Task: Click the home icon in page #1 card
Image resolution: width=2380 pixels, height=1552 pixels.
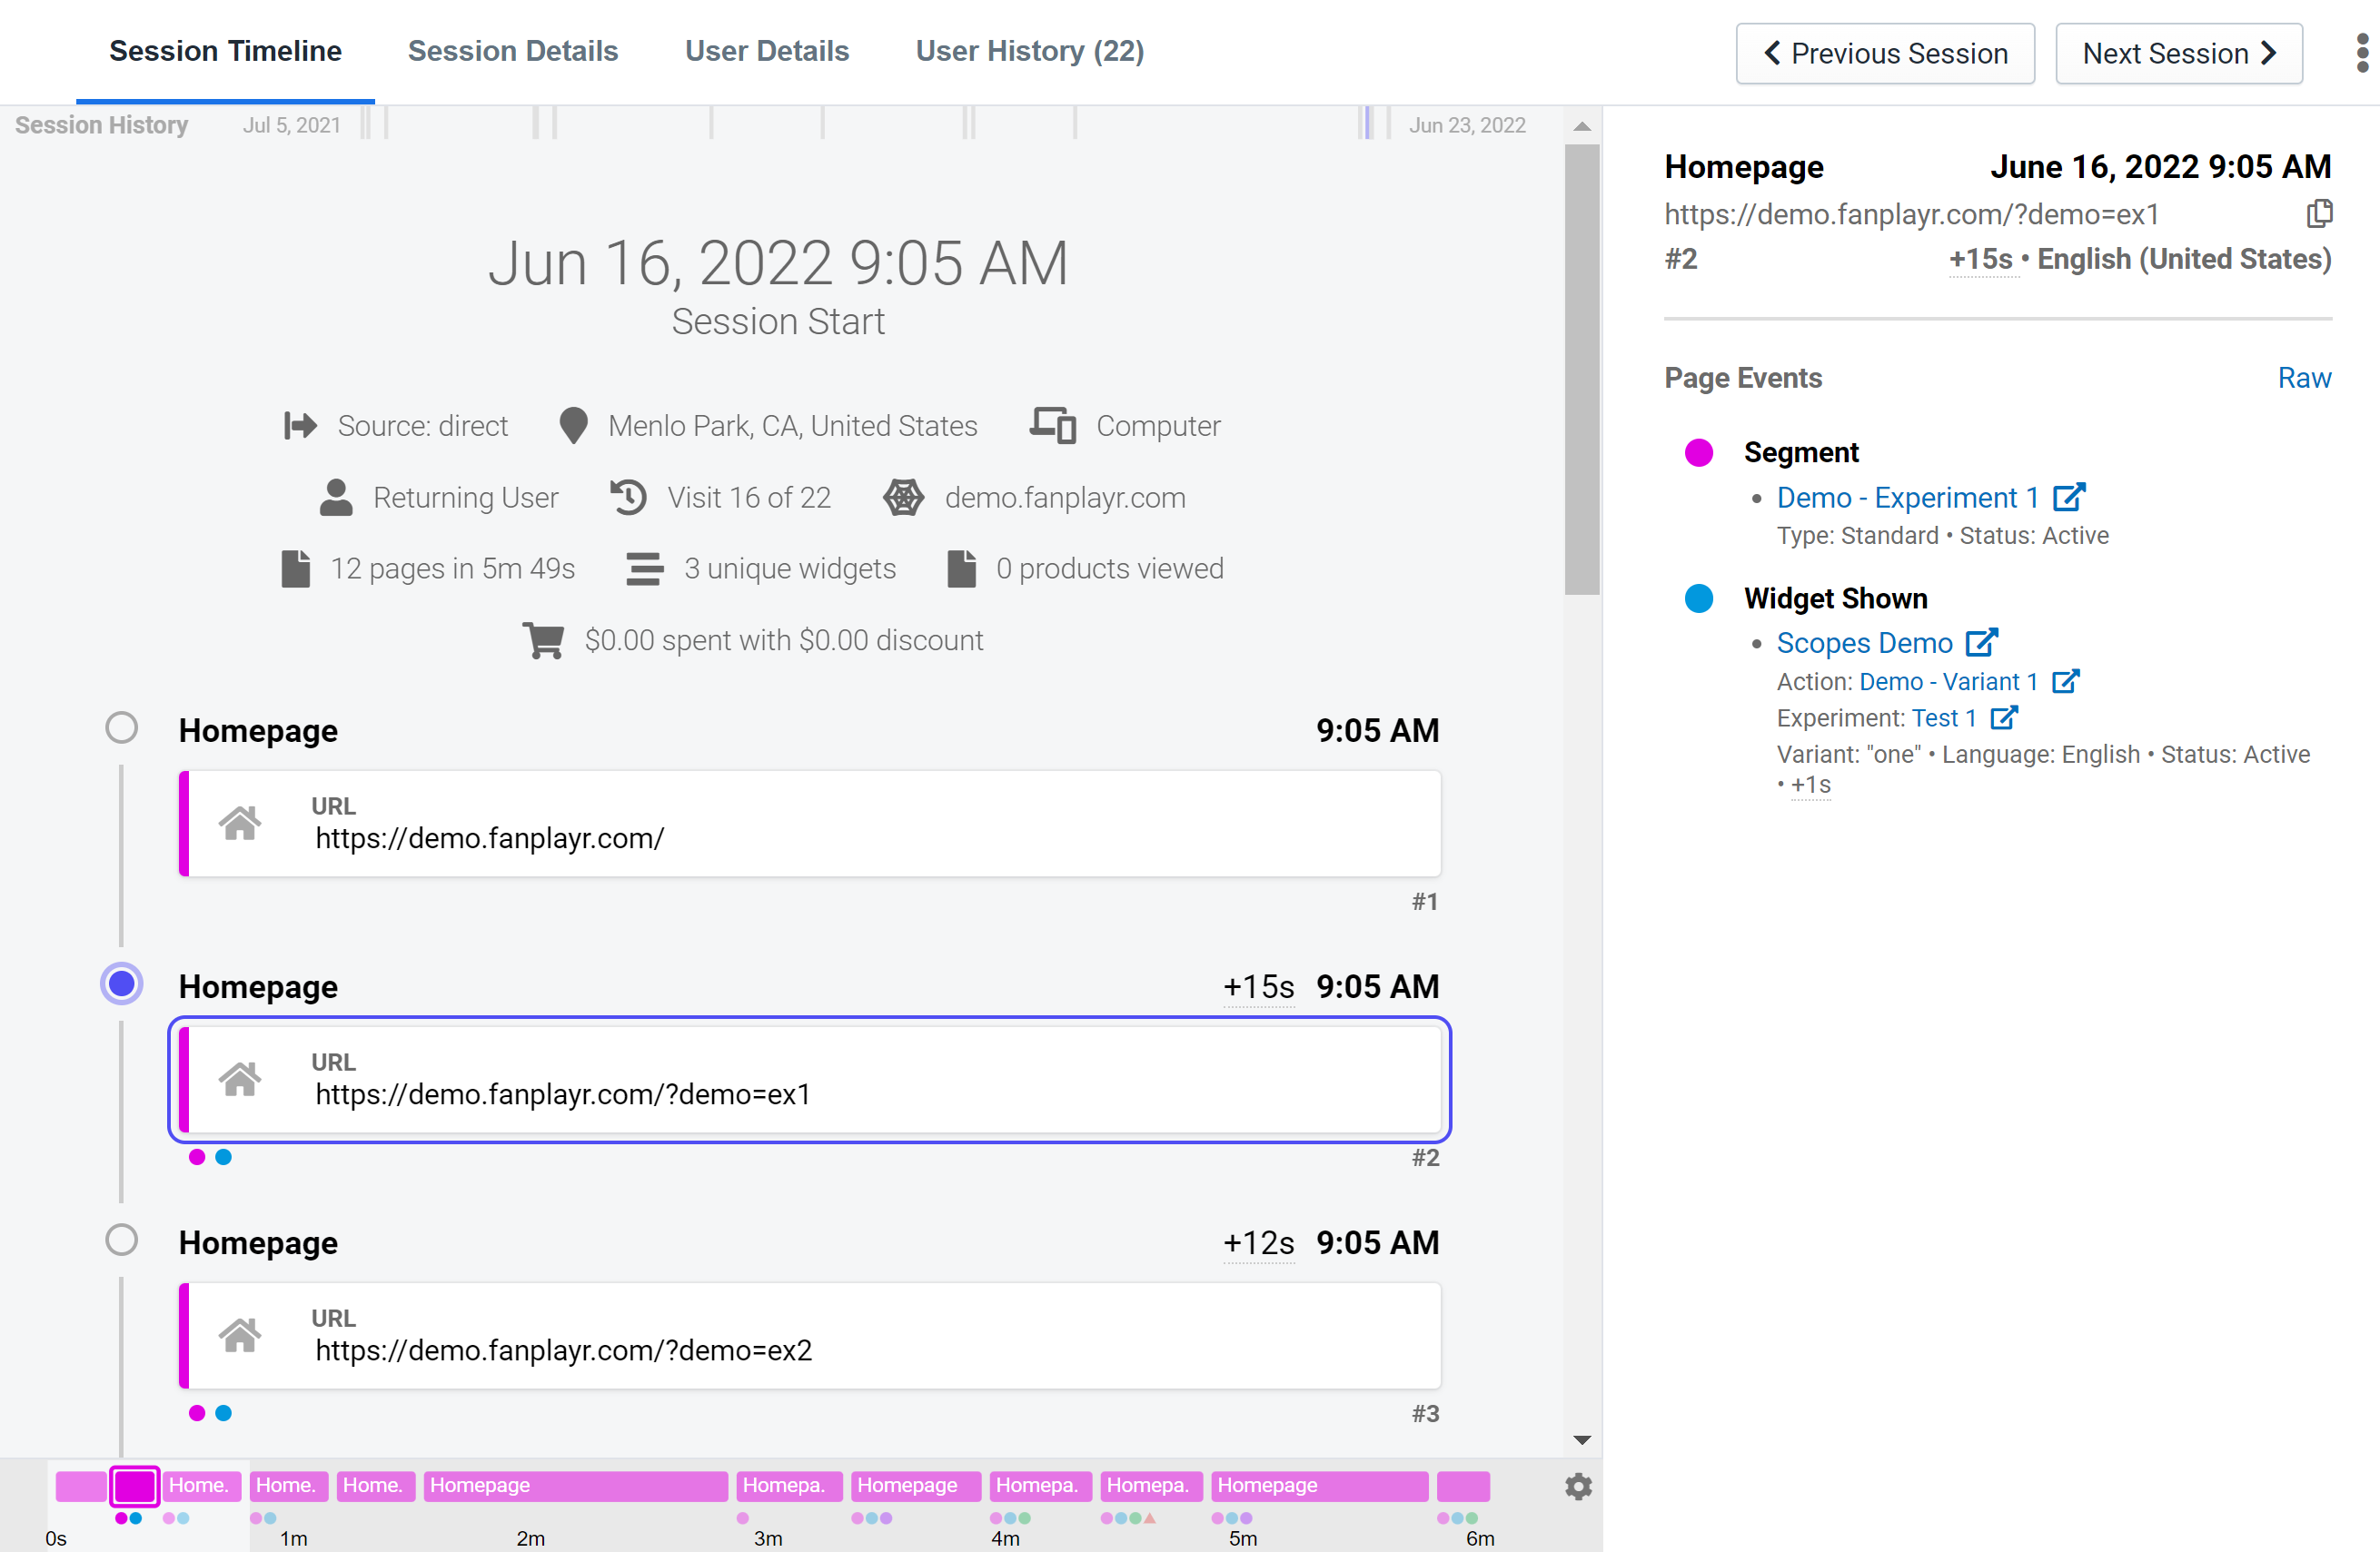Action: tap(240, 823)
